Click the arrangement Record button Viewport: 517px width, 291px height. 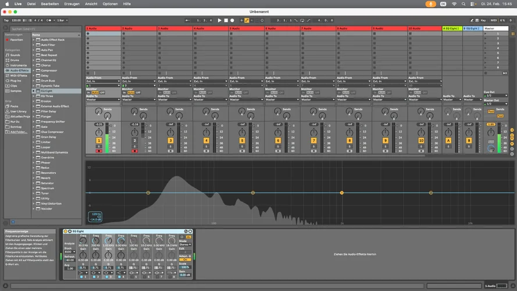click(x=233, y=20)
